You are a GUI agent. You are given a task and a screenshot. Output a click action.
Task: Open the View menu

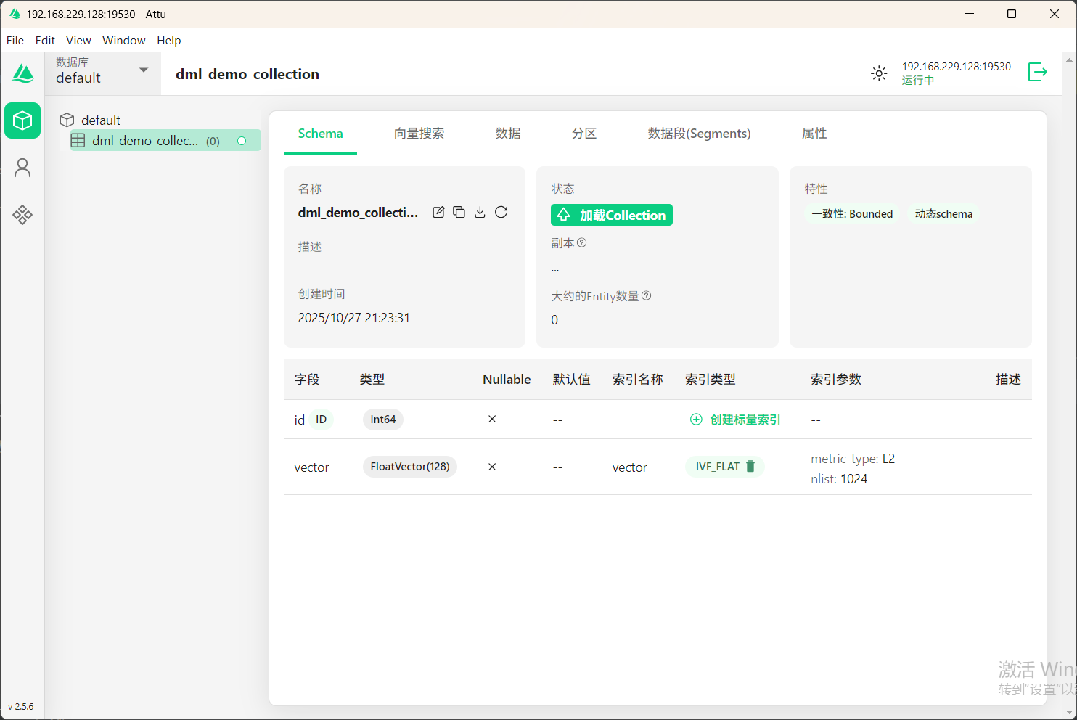click(78, 40)
